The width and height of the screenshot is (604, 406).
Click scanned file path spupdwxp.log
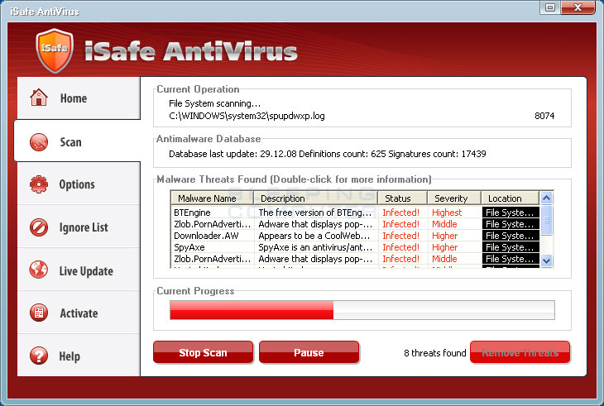click(247, 116)
